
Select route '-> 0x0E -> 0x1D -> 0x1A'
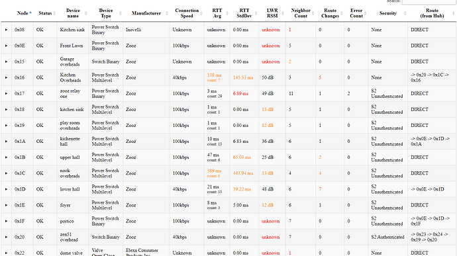coord(431,142)
